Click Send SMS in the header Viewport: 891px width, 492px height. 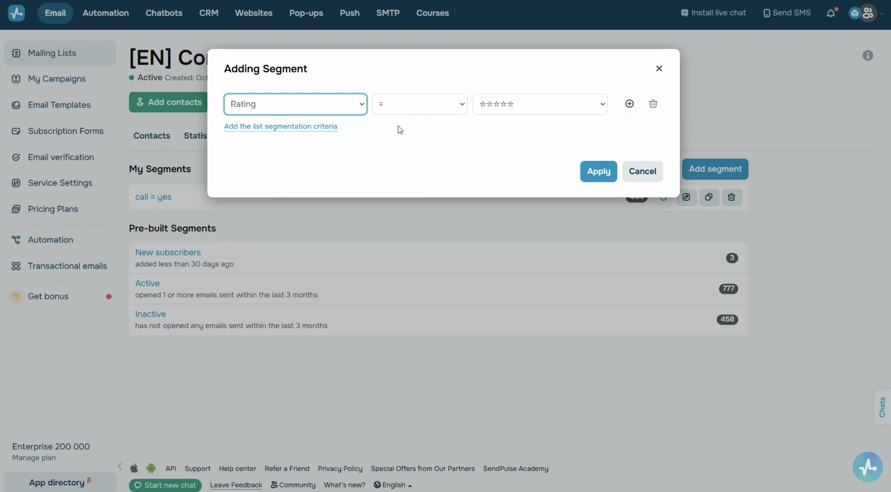click(x=787, y=13)
